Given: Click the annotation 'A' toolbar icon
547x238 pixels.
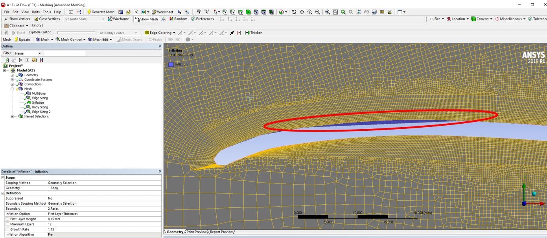Looking at the screenshot, I should coord(136,12).
